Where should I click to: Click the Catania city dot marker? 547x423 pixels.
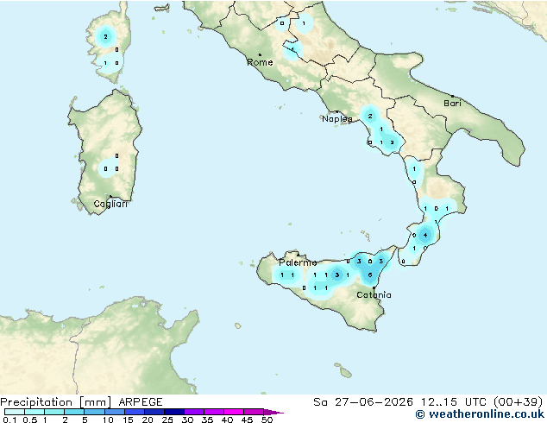374,288
